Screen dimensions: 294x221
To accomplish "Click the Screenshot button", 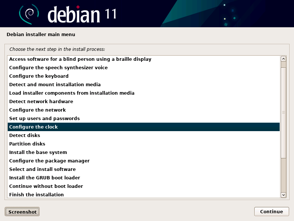I will pos(22,212).
